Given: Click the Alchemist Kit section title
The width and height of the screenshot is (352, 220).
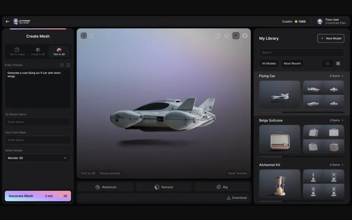Looking at the screenshot, I should [x=269, y=165].
